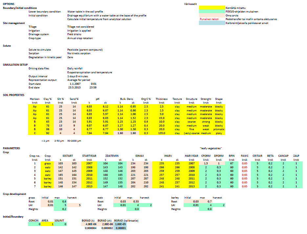Click the 'Pesticide (parent compound)' cell
This screenshot has width=307, height=234.
85,50
